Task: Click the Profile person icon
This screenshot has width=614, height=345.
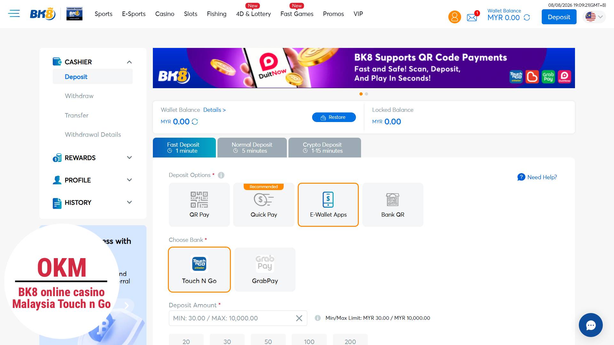Action: point(57,180)
